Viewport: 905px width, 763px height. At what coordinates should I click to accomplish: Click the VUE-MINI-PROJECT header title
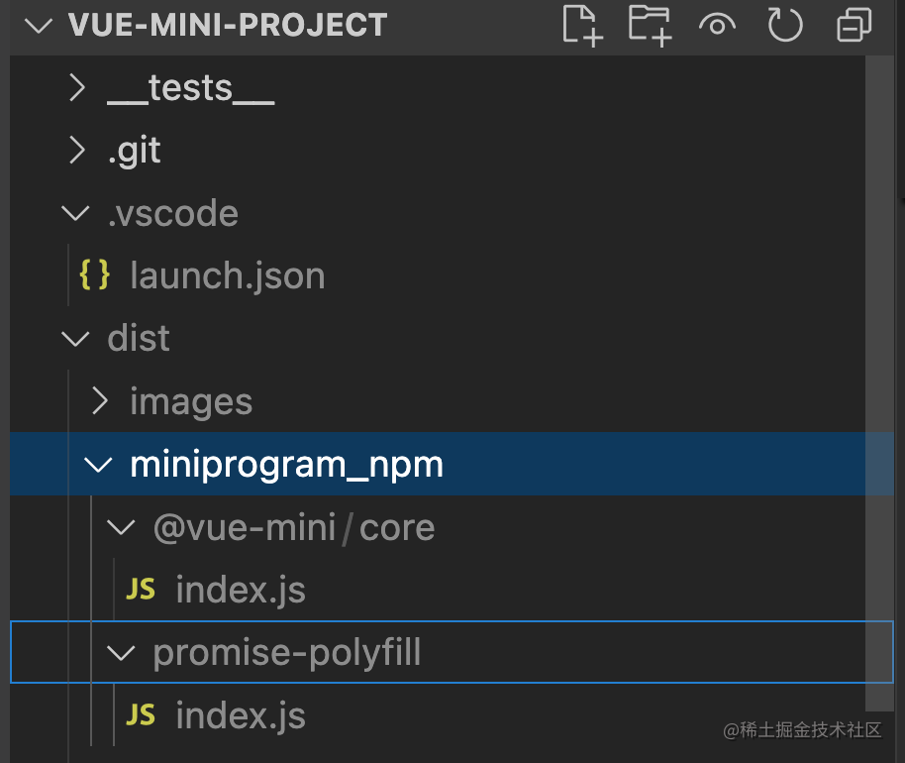[x=228, y=26]
